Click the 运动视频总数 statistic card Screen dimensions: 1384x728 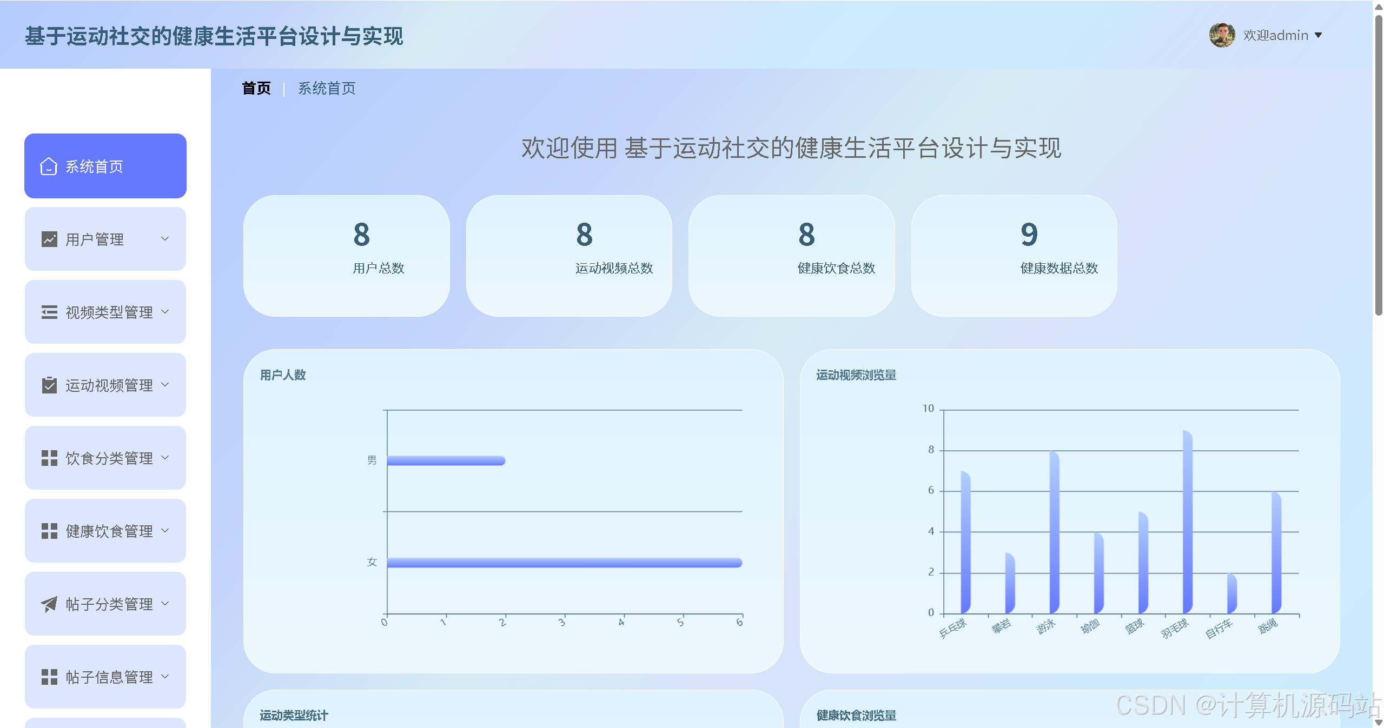569,256
